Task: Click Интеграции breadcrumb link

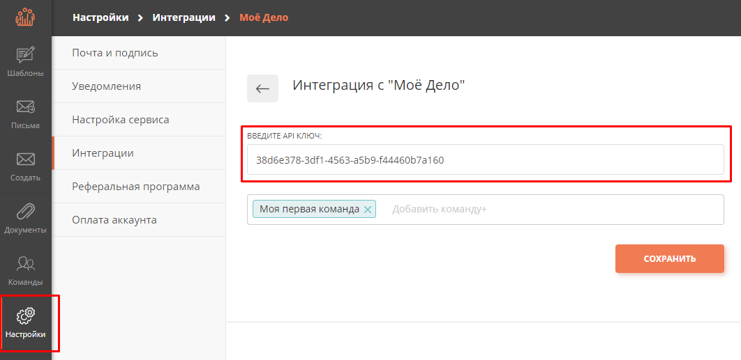Action: 184,18
